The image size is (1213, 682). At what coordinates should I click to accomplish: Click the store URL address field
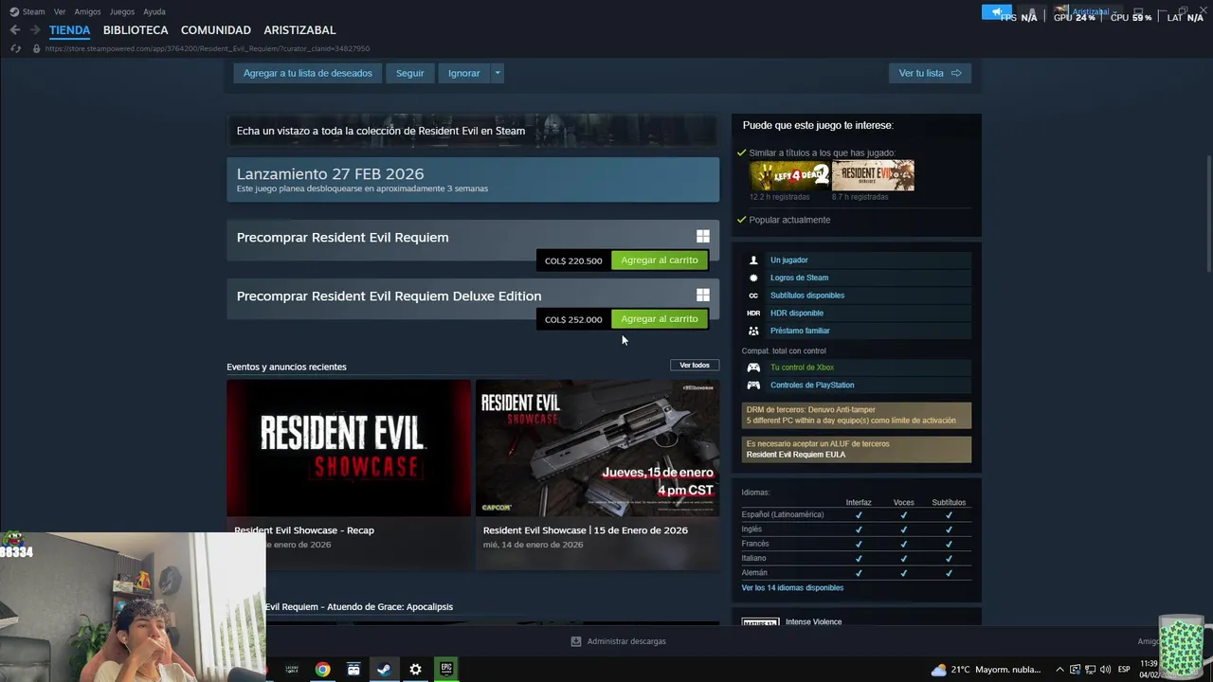pos(208,48)
